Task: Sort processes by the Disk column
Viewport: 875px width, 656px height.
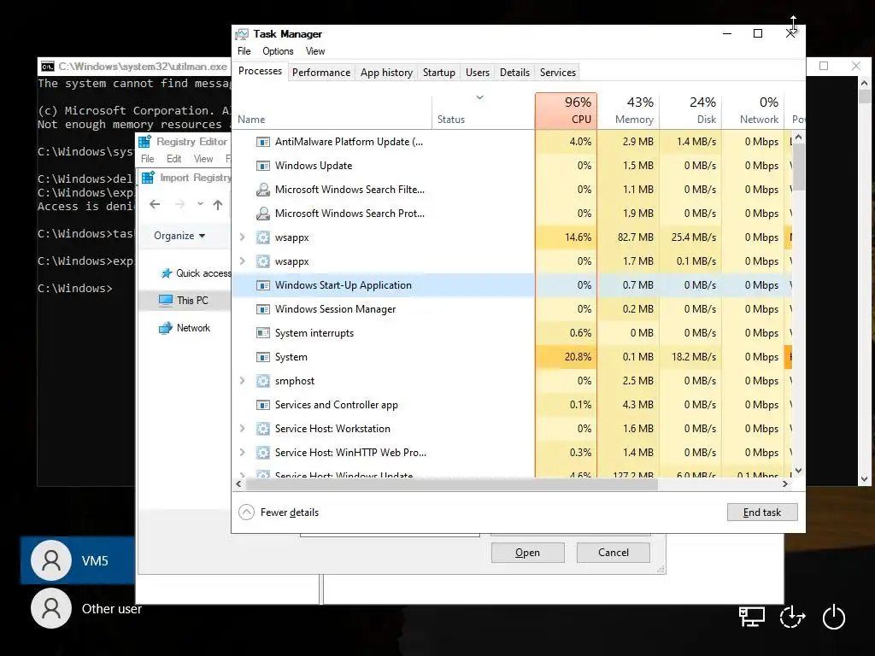Action: (690, 111)
